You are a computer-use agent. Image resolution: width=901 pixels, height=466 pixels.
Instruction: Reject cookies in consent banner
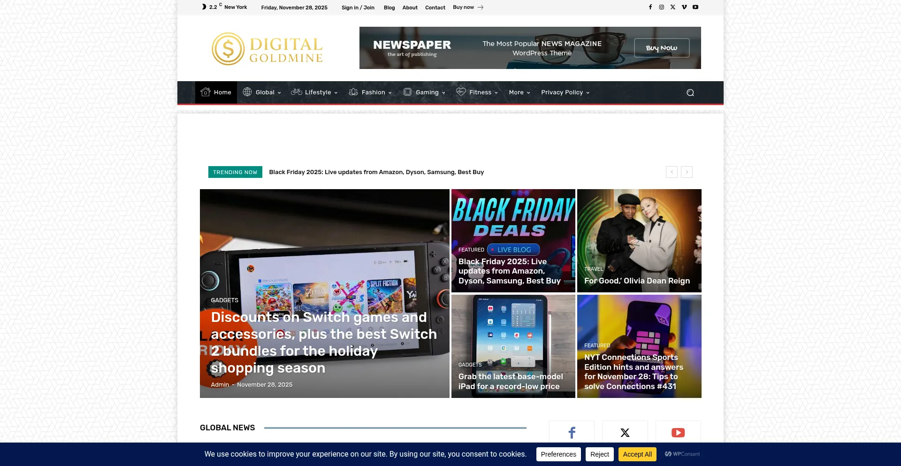(599, 454)
